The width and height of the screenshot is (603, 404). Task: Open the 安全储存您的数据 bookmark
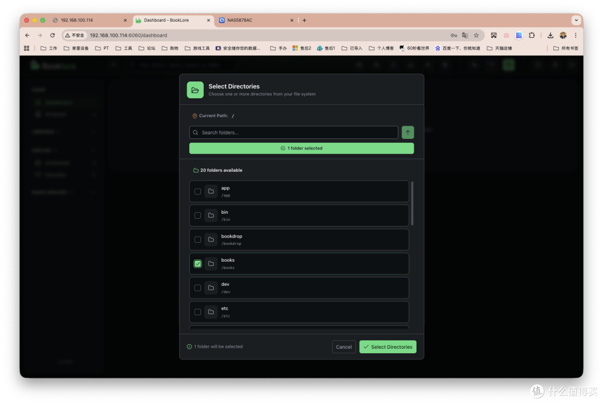tap(238, 49)
